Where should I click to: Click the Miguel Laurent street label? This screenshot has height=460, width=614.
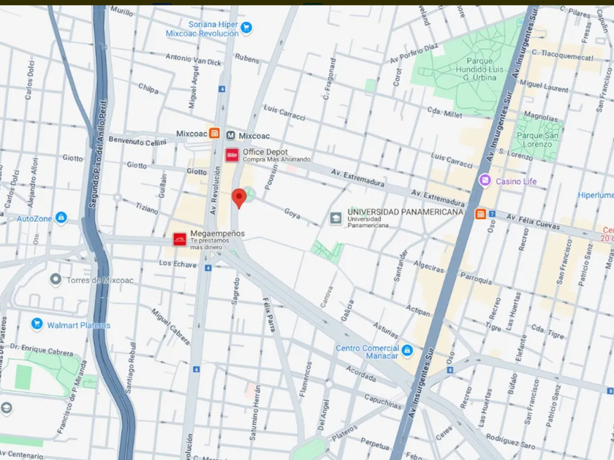click(x=544, y=86)
